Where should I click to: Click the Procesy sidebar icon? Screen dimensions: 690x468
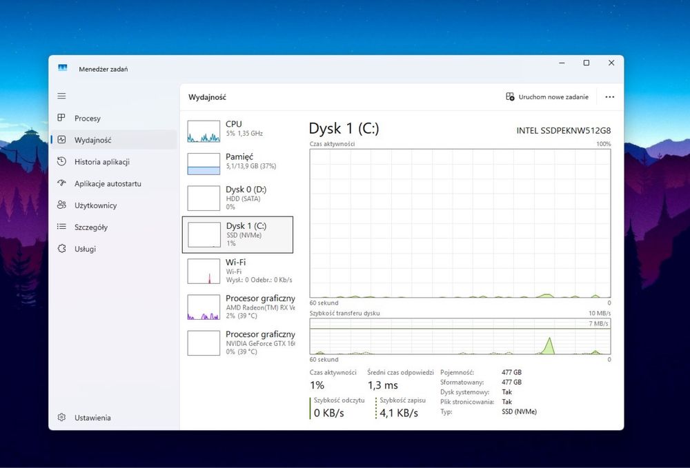point(61,118)
